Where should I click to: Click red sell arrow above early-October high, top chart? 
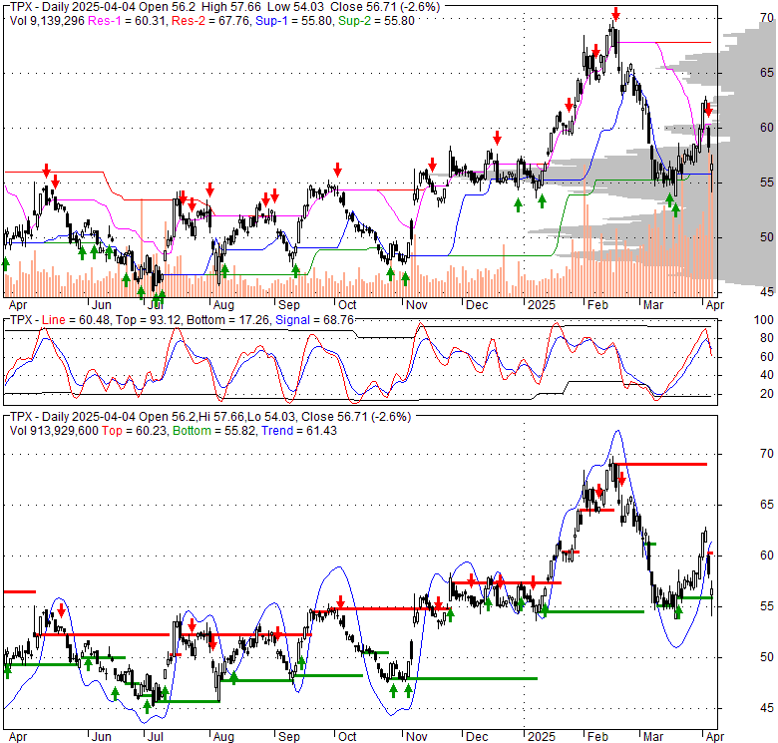[337, 170]
